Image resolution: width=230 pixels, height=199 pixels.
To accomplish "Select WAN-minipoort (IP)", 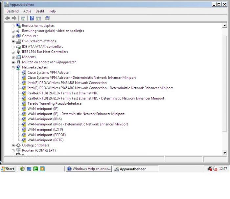I will tap(43, 109).
